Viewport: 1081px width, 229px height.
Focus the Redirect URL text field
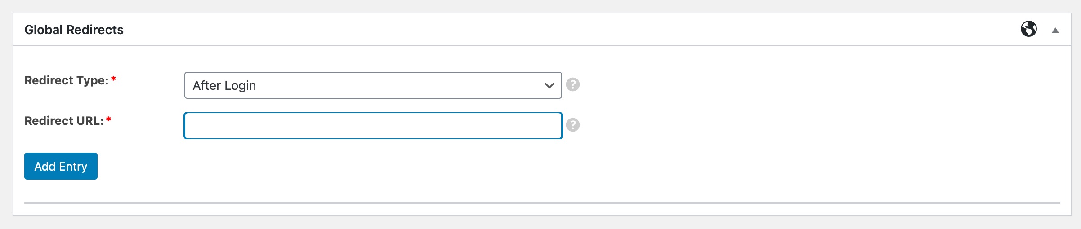373,126
